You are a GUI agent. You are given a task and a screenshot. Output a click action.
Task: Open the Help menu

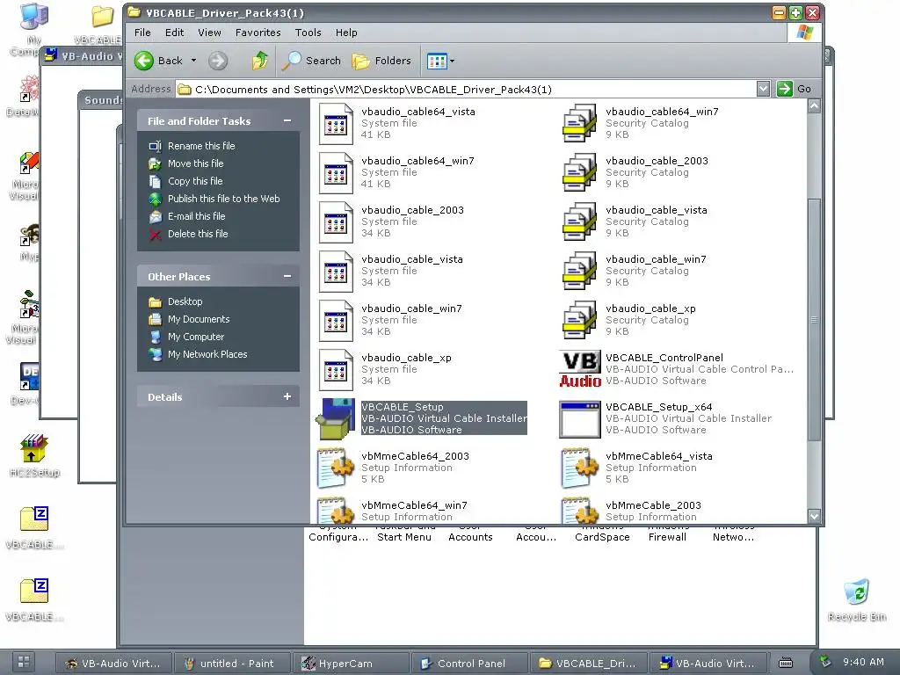coord(346,33)
